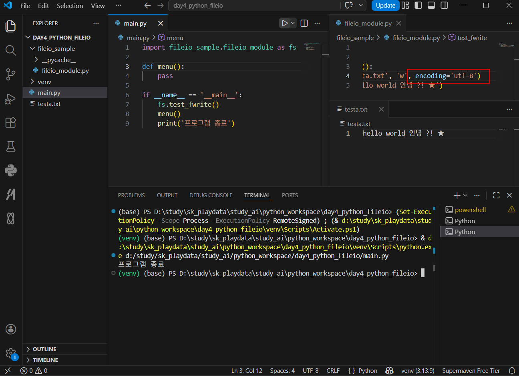Create a new terminal with plus icon

457,195
